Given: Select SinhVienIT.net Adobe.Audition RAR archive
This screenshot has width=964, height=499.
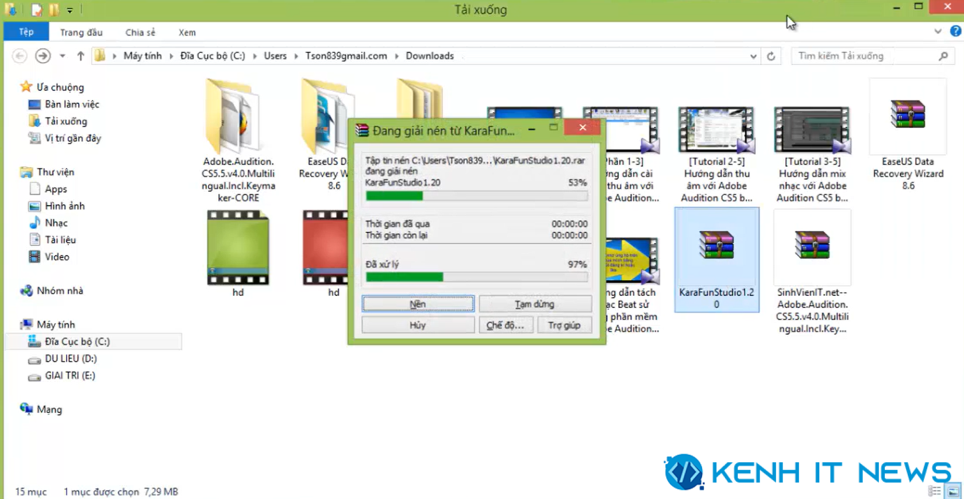Looking at the screenshot, I should pos(812,272).
